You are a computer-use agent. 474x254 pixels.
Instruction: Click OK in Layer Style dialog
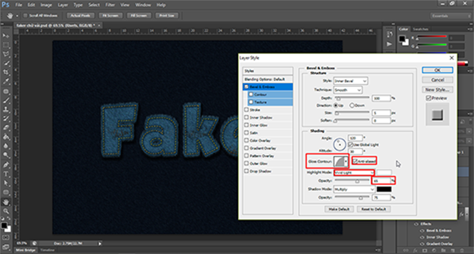pyautogui.click(x=437, y=70)
